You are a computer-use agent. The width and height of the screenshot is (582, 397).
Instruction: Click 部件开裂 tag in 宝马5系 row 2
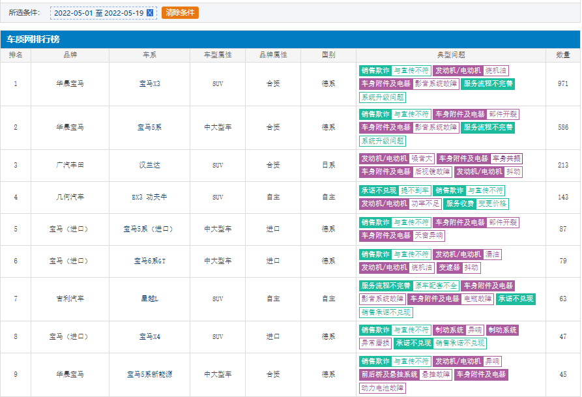point(503,114)
